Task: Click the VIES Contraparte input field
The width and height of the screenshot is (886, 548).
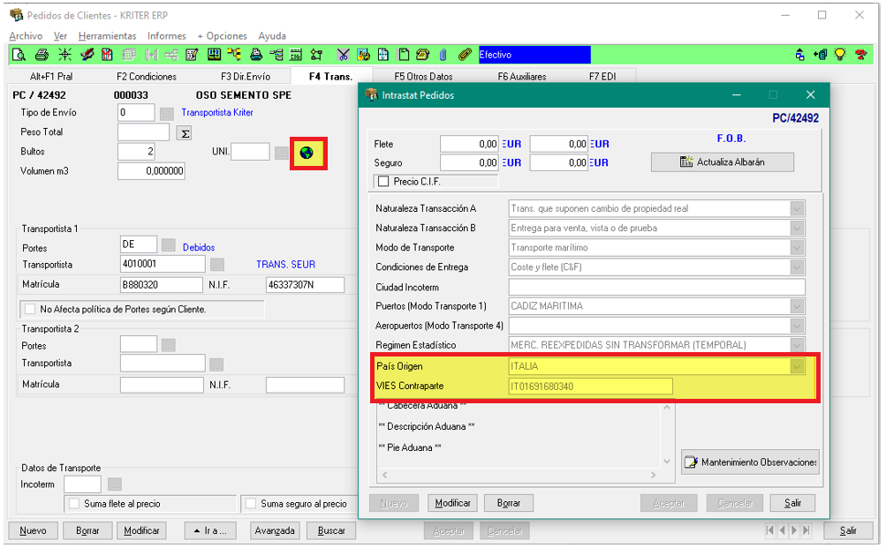Action: point(590,387)
